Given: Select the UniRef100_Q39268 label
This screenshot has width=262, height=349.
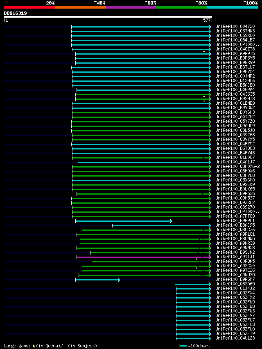Looking at the screenshot, I should [x=235, y=135].
